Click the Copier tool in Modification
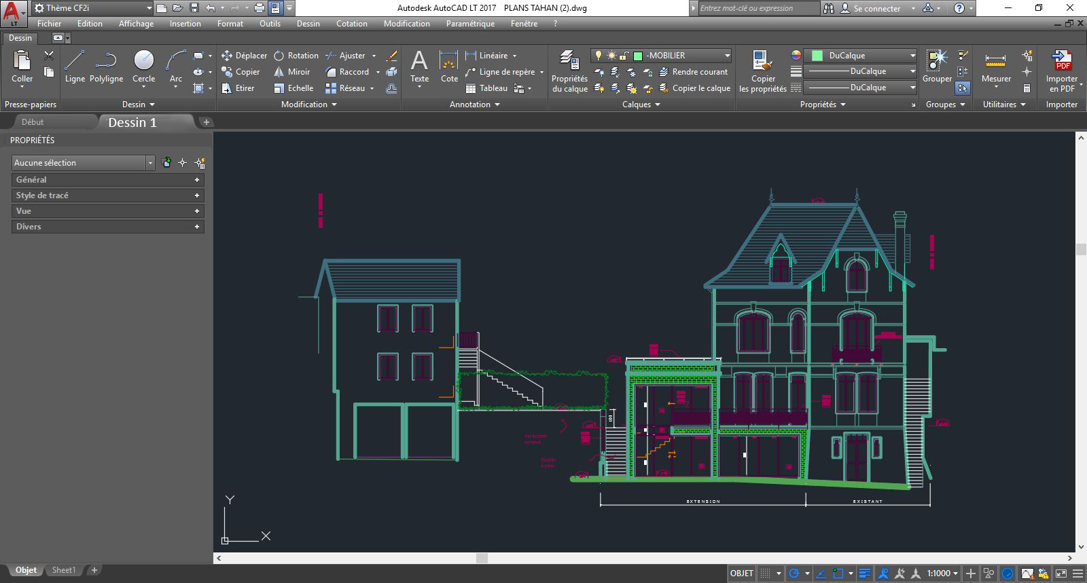1087x583 pixels. [x=240, y=72]
